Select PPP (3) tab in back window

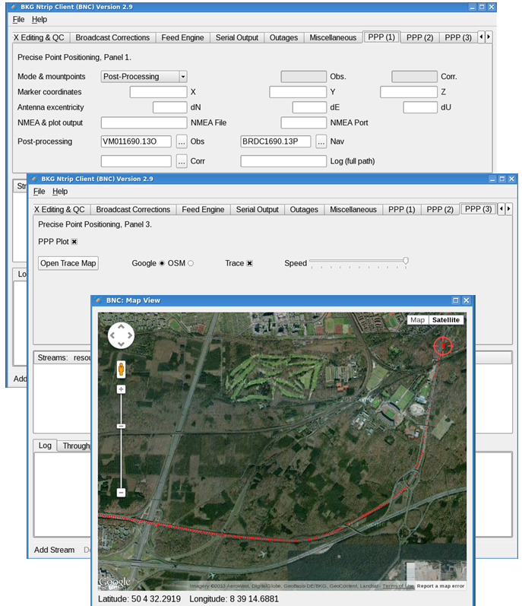tap(458, 37)
